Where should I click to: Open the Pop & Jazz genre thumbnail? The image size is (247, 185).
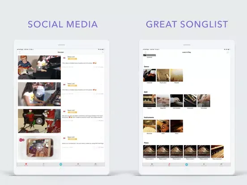(x=163, y=75)
